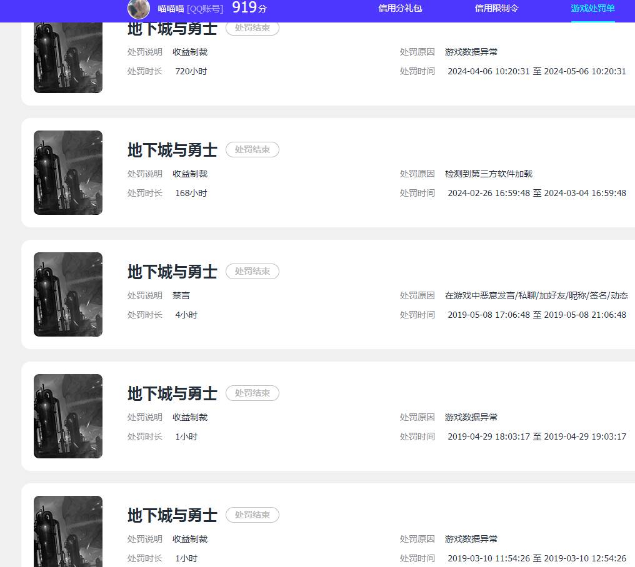Click 地下城与勇士 title of the 4小时 禁言 record

[x=172, y=272]
